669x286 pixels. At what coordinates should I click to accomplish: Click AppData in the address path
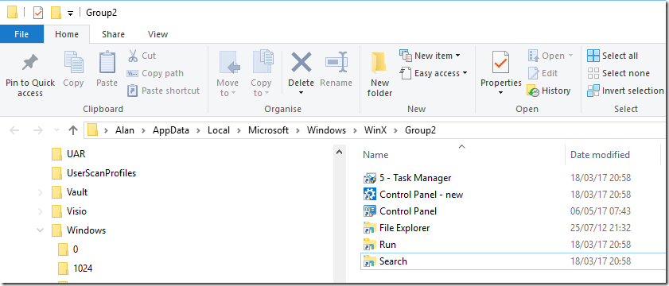(171, 130)
